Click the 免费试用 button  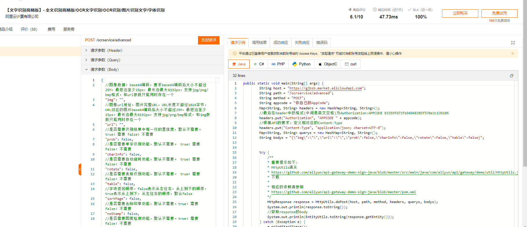tap(499, 13)
